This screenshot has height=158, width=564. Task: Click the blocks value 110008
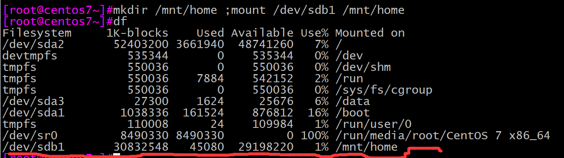pyautogui.click(x=148, y=124)
